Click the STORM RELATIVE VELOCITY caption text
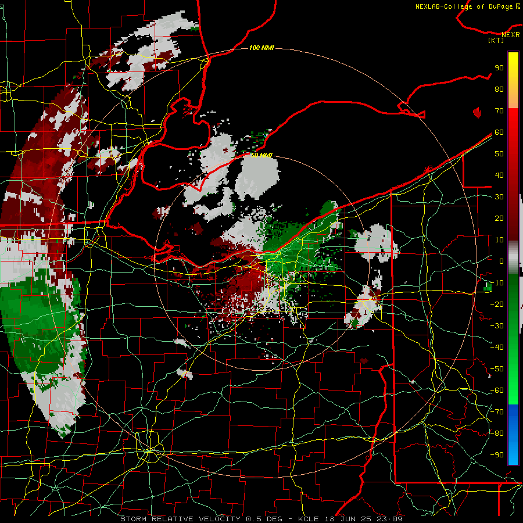Image resolution: width=523 pixels, height=523 pixels. (x=180, y=519)
